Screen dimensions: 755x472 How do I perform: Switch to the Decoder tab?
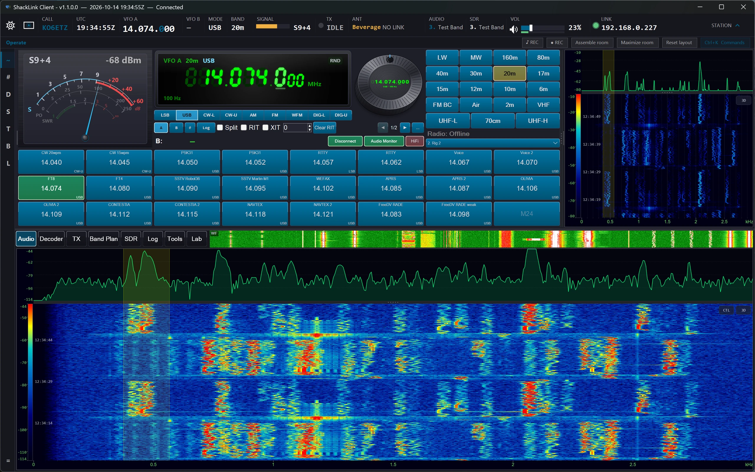coord(51,239)
